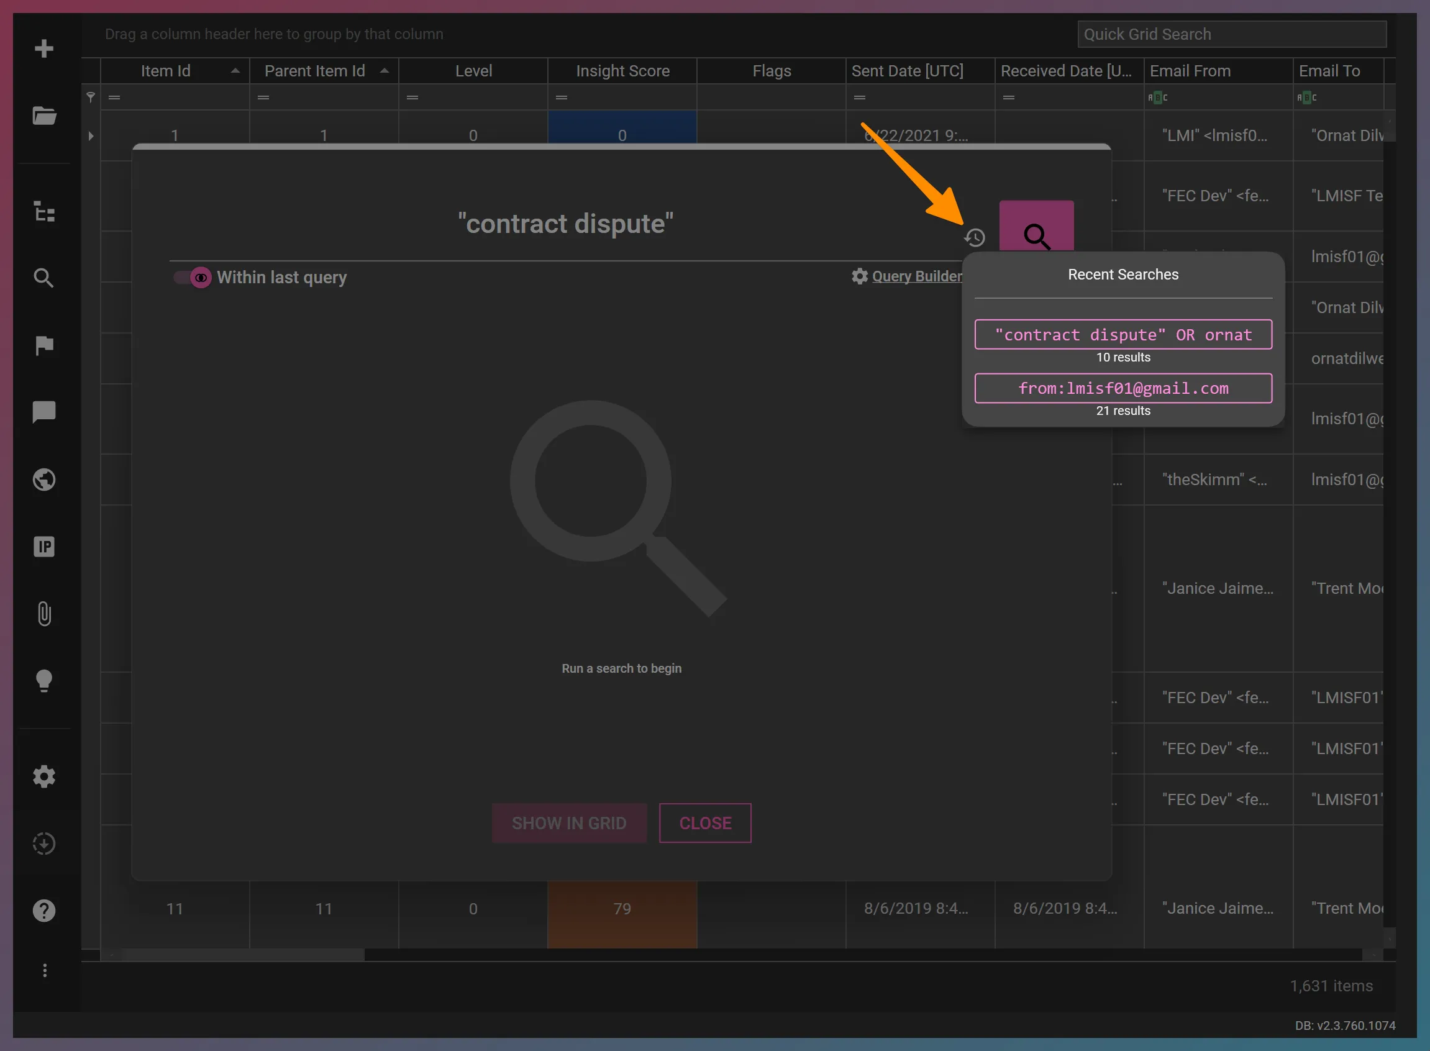Open the globe geolocation sidebar icon
The height and width of the screenshot is (1051, 1430).
(44, 479)
